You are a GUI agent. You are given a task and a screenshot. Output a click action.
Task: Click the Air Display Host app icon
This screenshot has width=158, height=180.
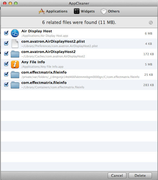click(x=15, y=33)
